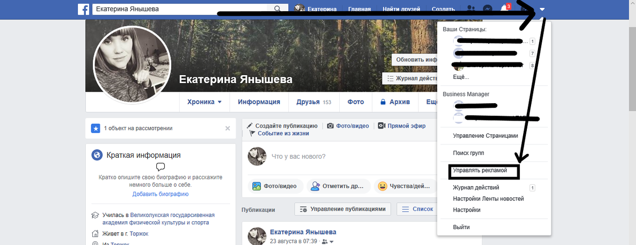This screenshot has height=245, width=636.
Task: Click the speech bubble biography icon
Action: click(161, 167)
